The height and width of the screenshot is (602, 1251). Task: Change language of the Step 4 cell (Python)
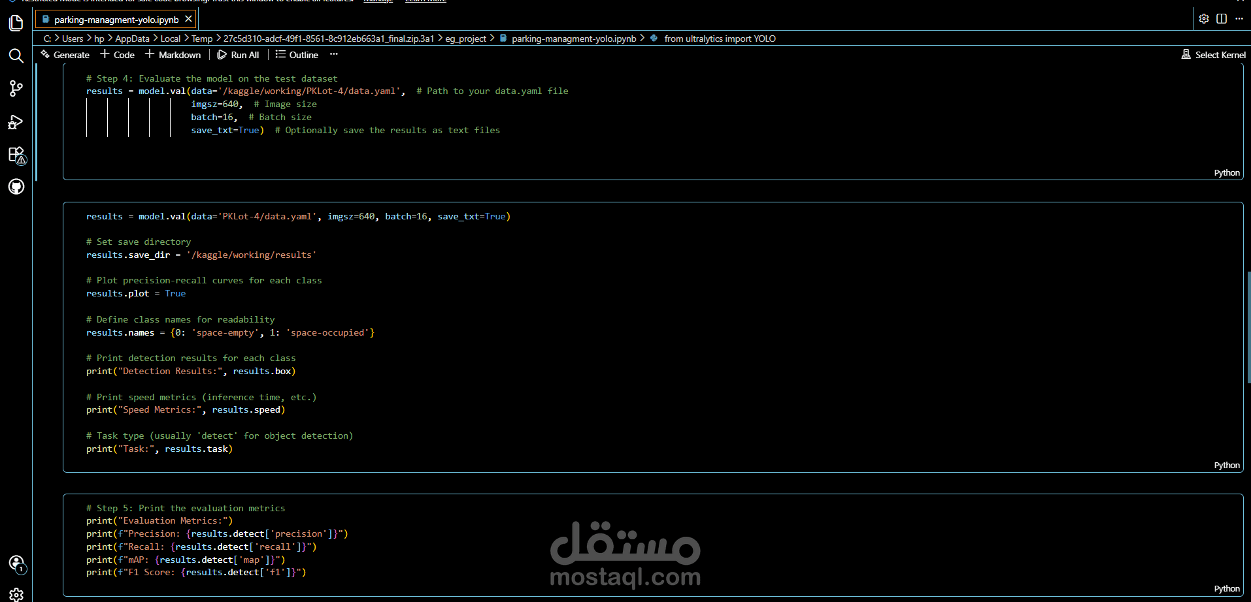tap(1227, 172)
